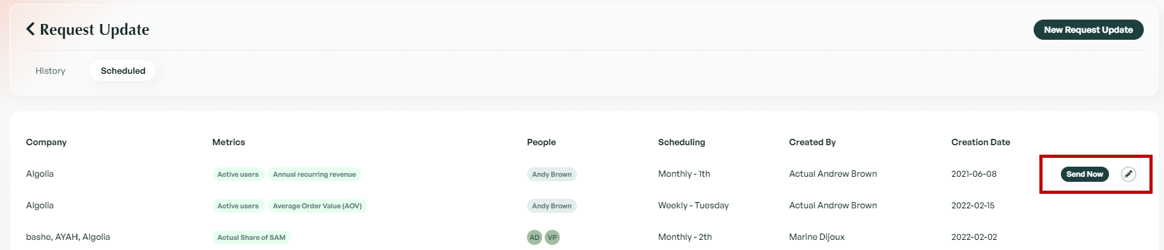The image size is (1164, 250).
Task: Click the Scheduling column header
Action: click(x=681, y=142)
